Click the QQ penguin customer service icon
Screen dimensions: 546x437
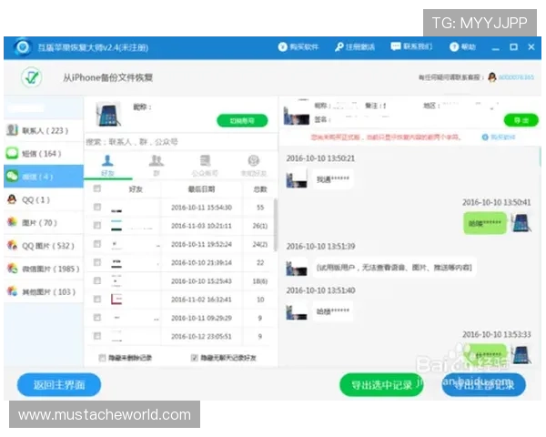(492, 77)
